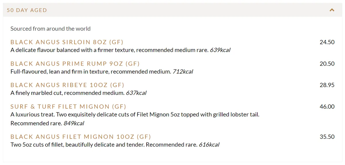Click the "50 DAY AGED" header title
The width and height of the screenshot is (345, 165).
point(27,10)
